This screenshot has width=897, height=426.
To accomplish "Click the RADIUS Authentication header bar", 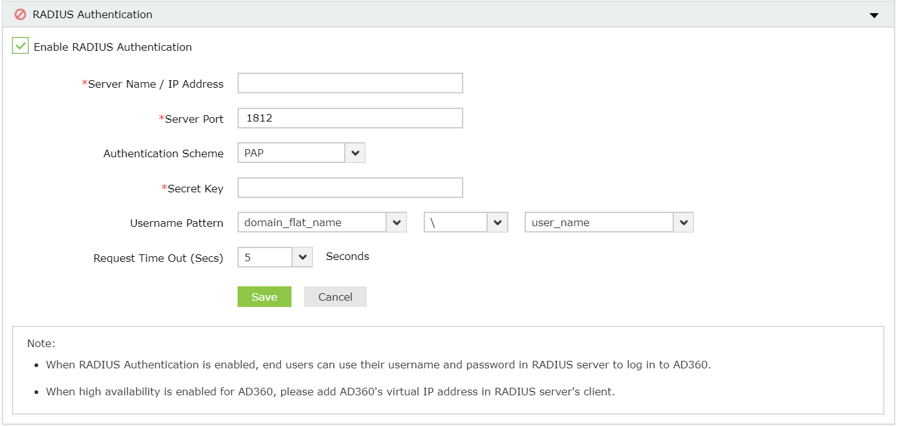I will [439, 14].
